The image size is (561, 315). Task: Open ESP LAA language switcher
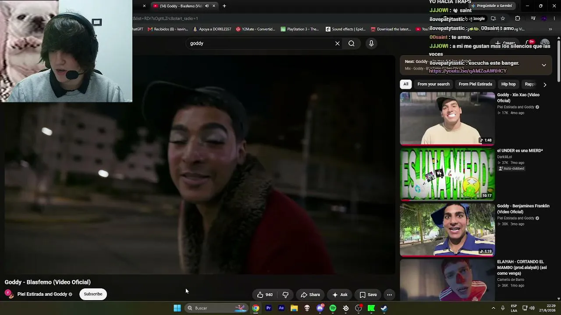(x=514, y=308)
